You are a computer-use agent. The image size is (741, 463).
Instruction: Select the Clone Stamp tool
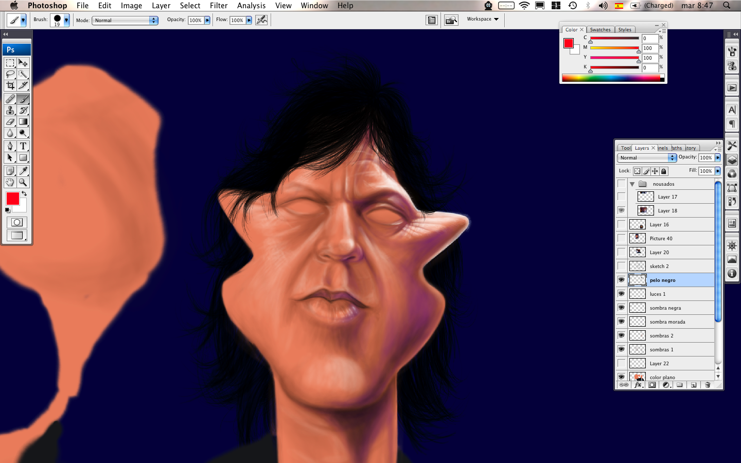(10, 110)
